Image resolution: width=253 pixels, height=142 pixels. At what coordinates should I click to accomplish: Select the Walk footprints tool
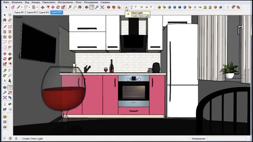(5, 110)
